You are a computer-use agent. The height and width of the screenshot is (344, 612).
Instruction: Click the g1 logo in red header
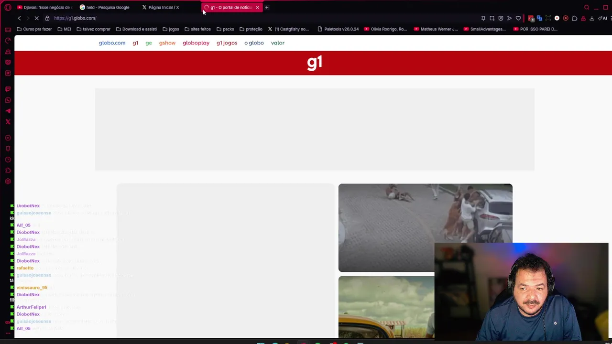point(315,63)
